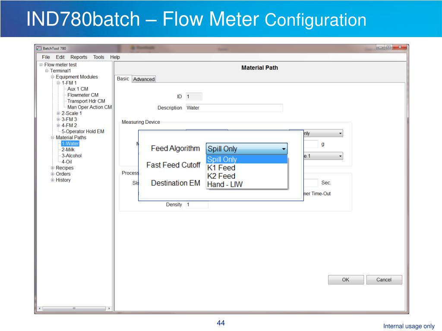Choose Hand - LIW from dropdown list

pyautogui.click(x=246, y=184)
